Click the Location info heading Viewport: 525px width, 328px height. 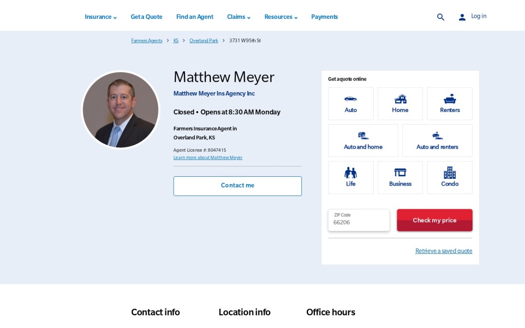coord(245,312)
